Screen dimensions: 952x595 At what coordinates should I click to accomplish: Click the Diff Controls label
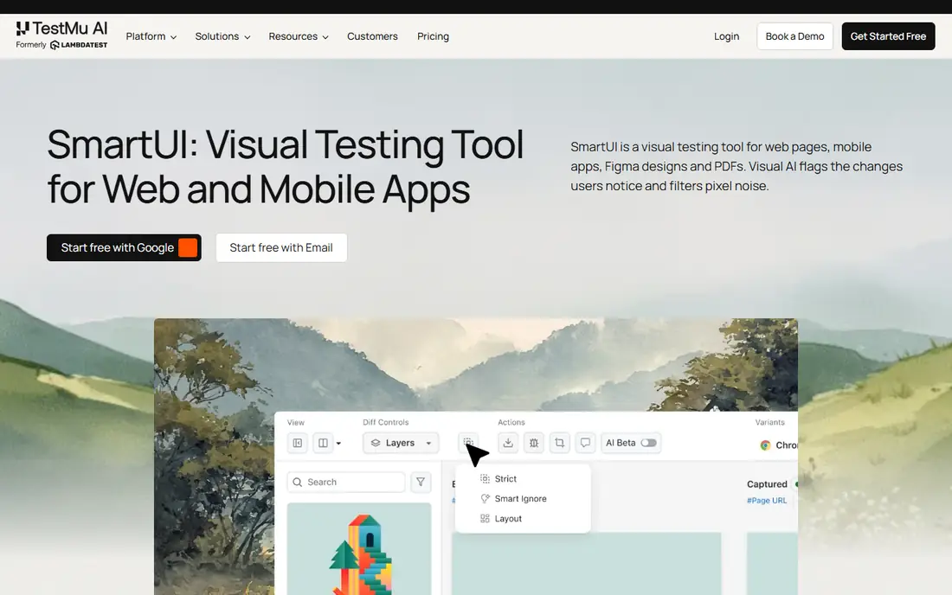click(x=385, y=422)
